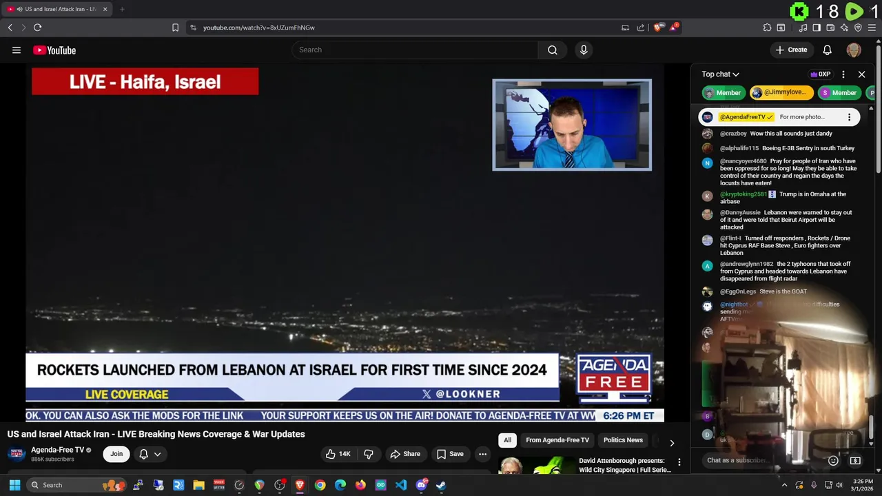Show next topic chips with right arrow
The height and width of the screenshot is (496, 882).
[x=672, y=443]
